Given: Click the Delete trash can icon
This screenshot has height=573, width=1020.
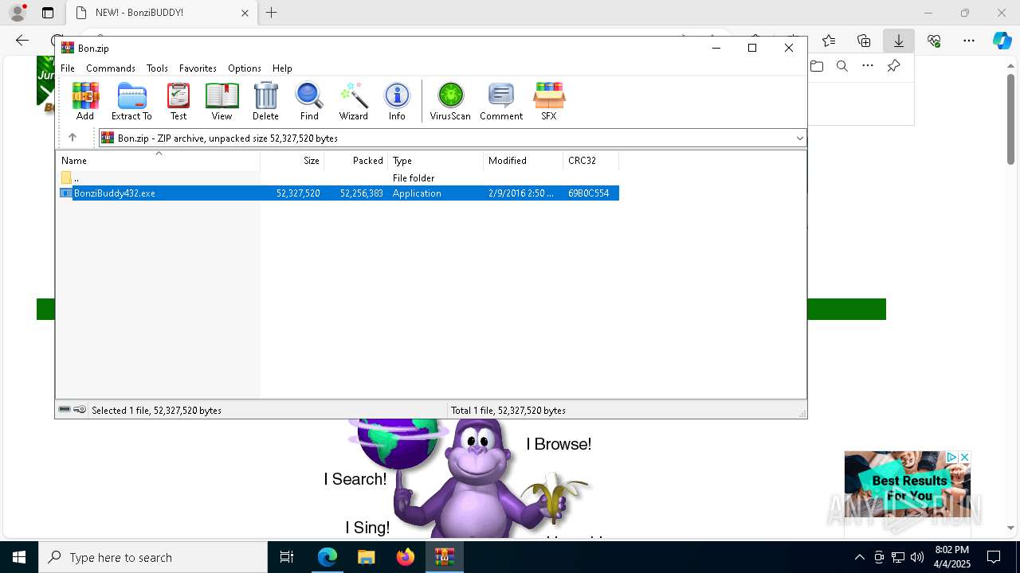Looking at the screenshot, I should [265, 100].
